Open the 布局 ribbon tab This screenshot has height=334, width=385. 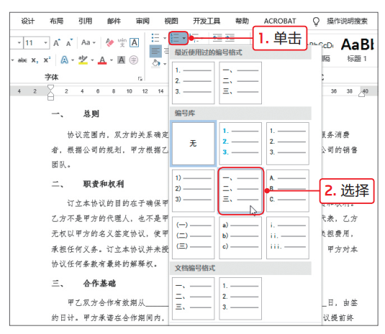coord(56,22)
